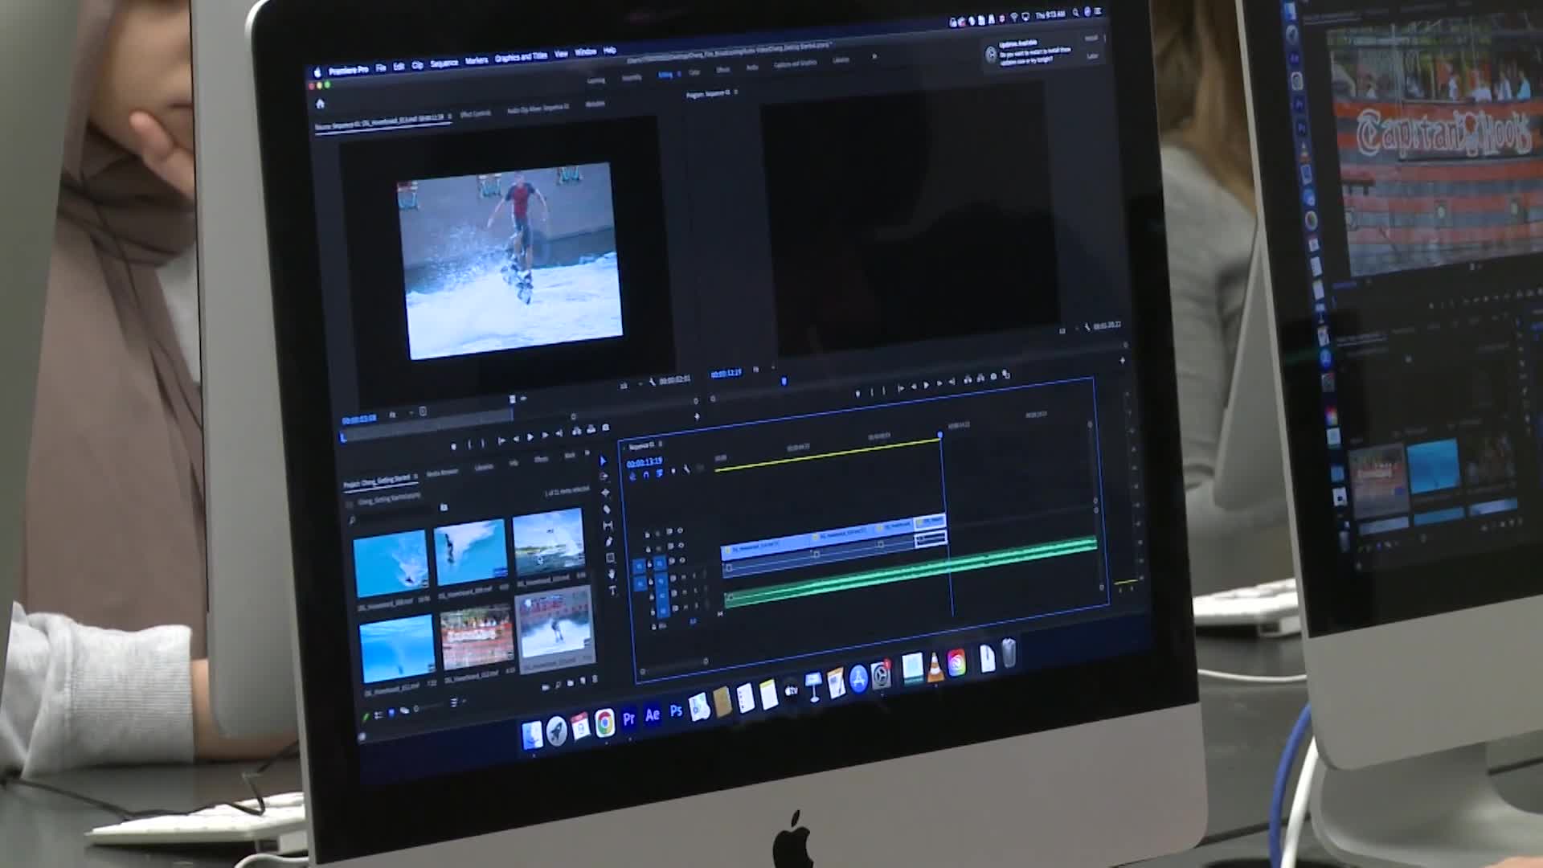
Task: Toggle sync lock on the top video track
Action: point(669,532)
